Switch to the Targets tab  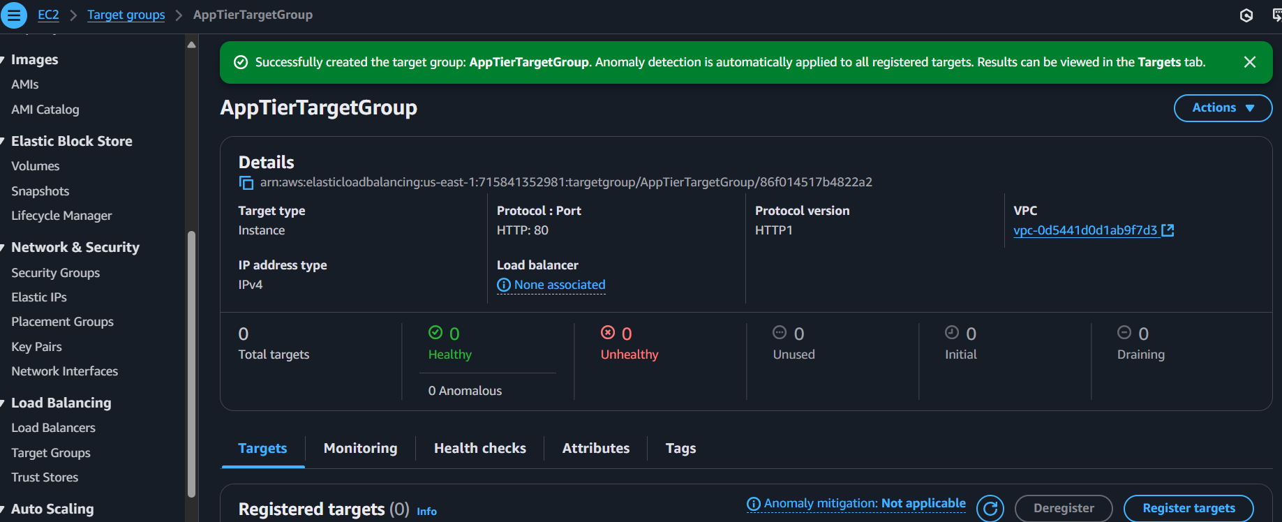[x=262, y=449]
